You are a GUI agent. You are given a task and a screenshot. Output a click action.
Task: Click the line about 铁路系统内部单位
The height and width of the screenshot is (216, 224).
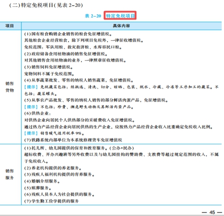click(x=73, y=140)
